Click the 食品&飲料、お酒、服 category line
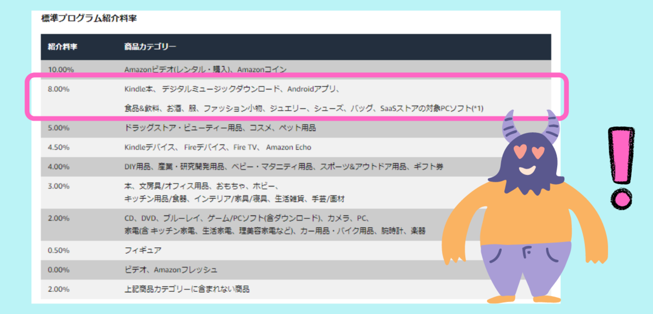 304,109
